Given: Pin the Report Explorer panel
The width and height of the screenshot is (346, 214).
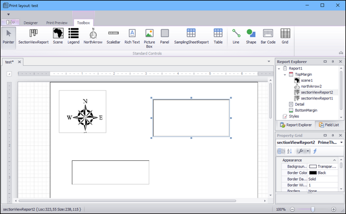Looking at the screenshot, I should [333, 61].
